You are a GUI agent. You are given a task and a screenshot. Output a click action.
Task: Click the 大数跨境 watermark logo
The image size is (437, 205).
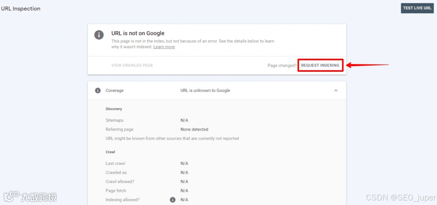pos(30,197)
